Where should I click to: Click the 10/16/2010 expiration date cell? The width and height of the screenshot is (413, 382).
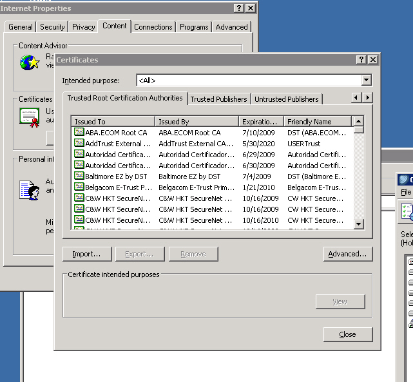[260, 220]
